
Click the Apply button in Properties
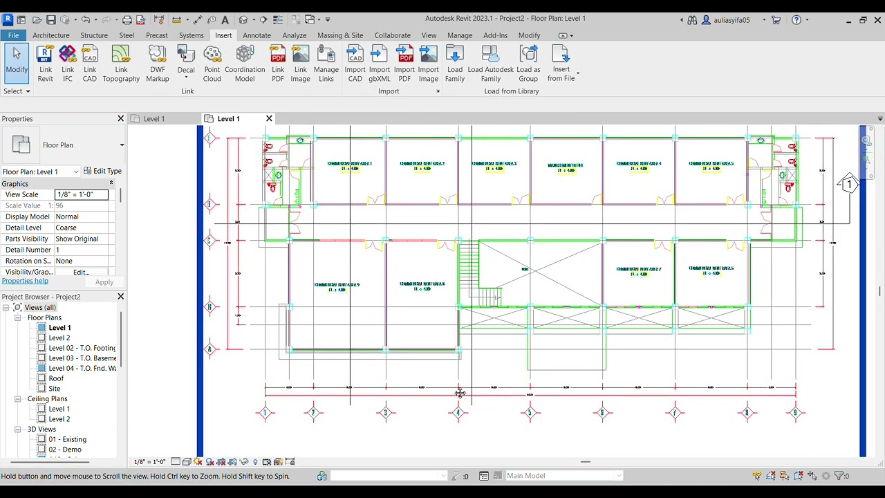[104, 282]
